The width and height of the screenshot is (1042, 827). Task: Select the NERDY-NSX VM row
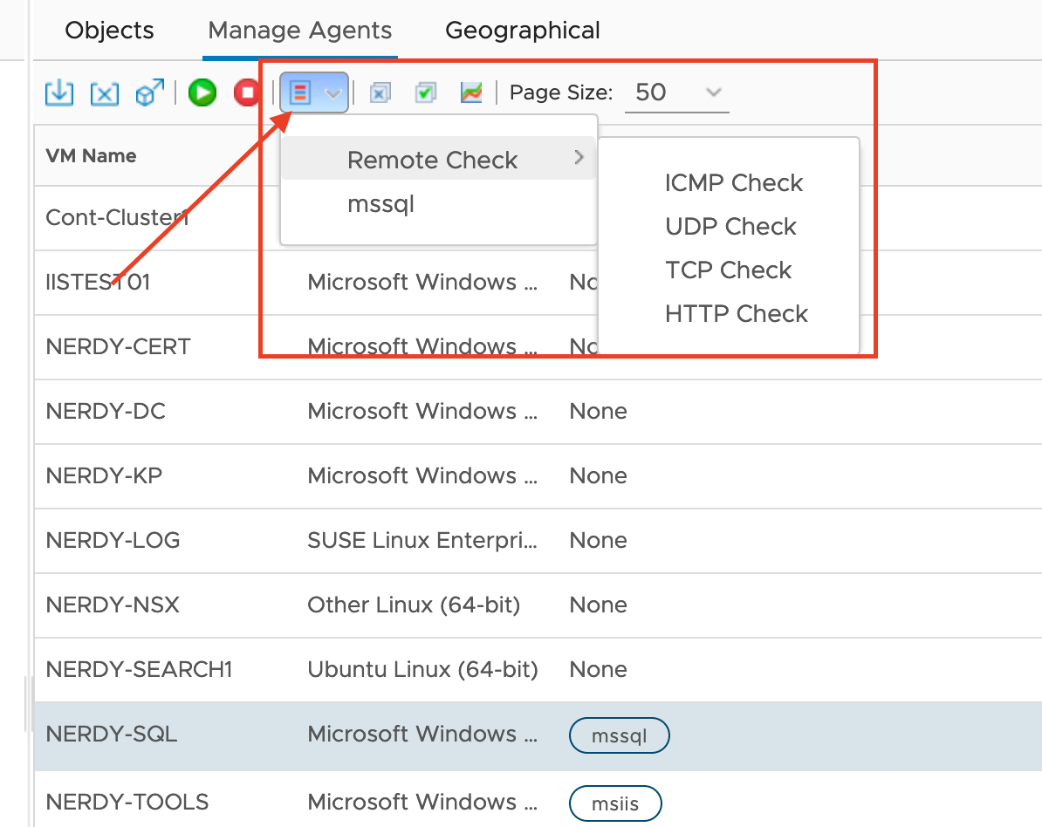(x=538, y=605)
